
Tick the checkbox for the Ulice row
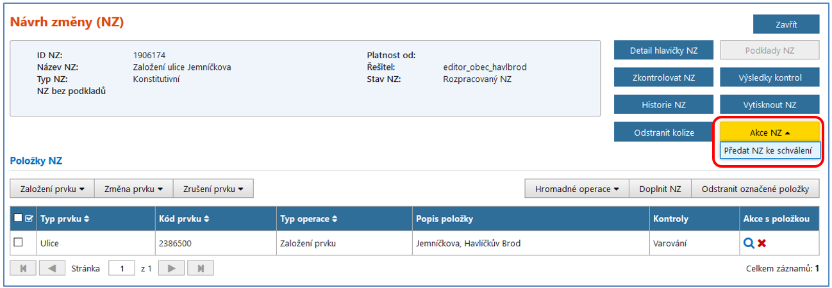coord(18,243)
